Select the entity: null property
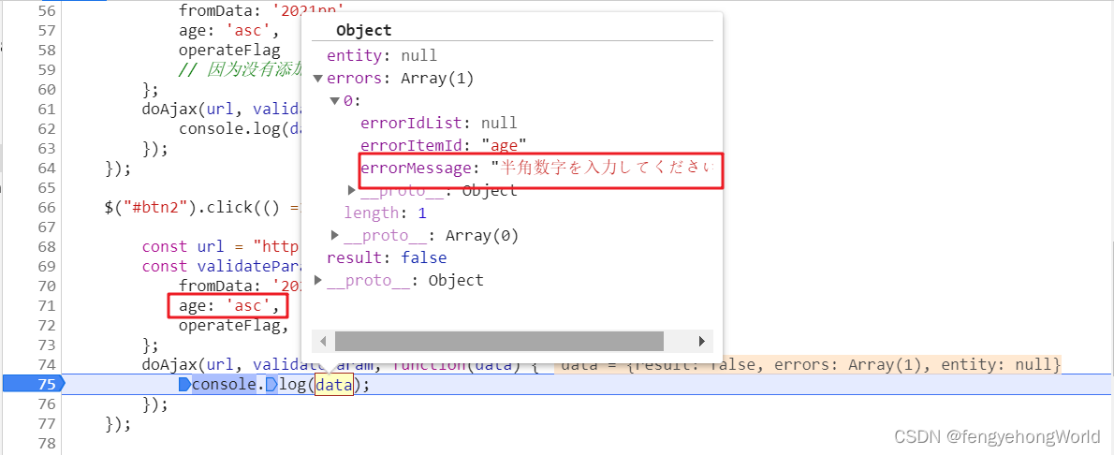The image size is (1114, 455). pyautogui.click(x=382, y=56)
